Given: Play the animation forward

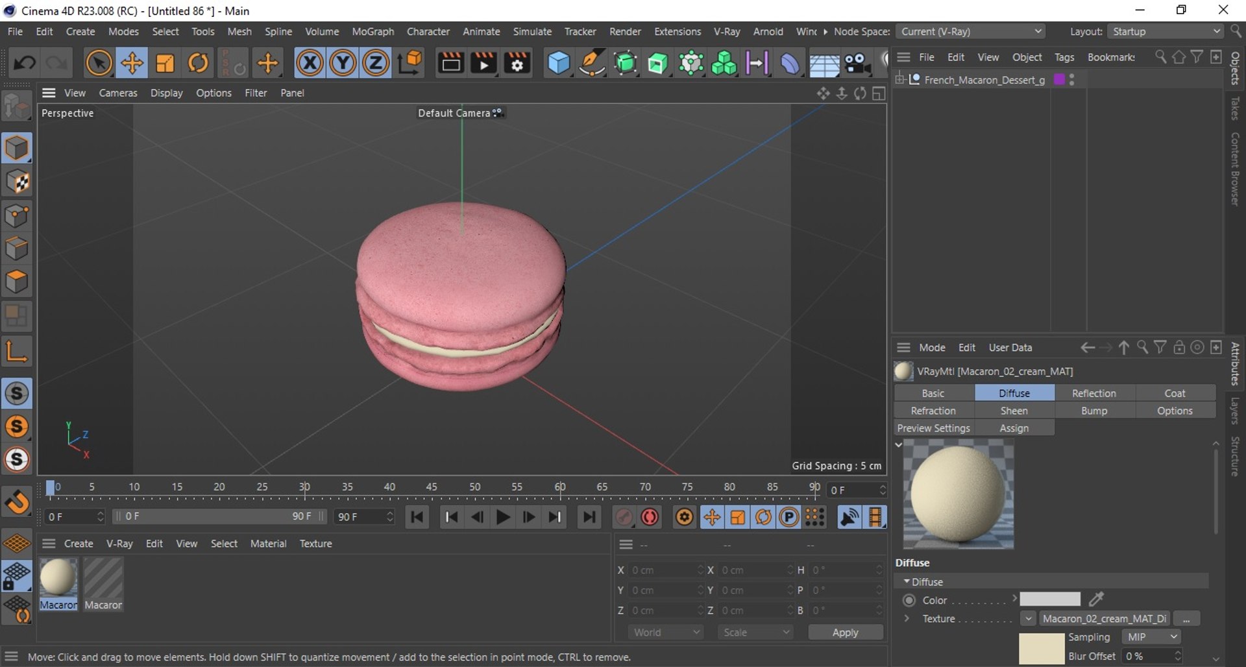Looking at the screenshot, I should click(x=503, y=517).
